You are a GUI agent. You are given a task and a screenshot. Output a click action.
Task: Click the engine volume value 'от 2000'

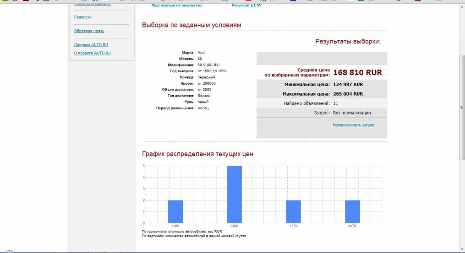click(x=204, y=90)
